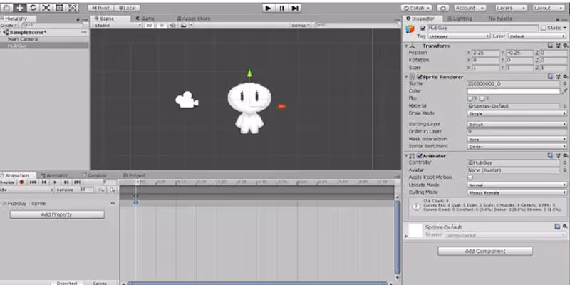
Task: Select the Rect tool in the toolbar
Action: click(x=60, y=8)
